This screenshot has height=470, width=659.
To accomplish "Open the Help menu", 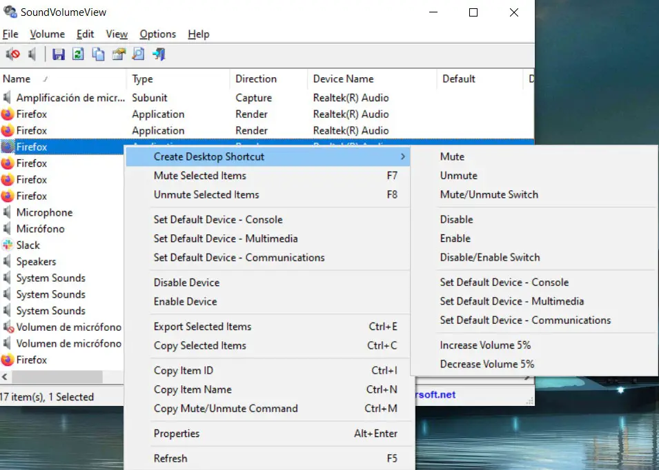I will point(198,34).
